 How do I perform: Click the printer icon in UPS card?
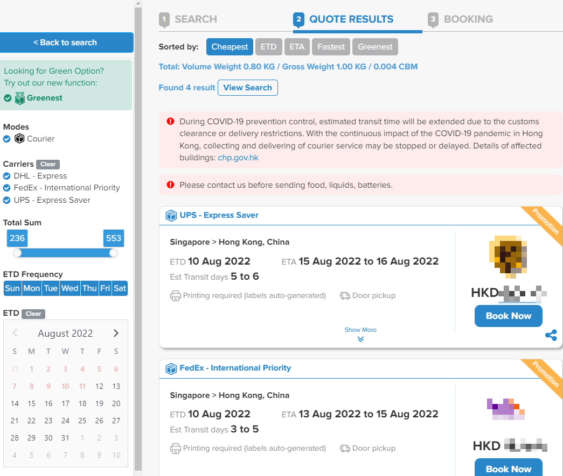click(x=175, y=296)
